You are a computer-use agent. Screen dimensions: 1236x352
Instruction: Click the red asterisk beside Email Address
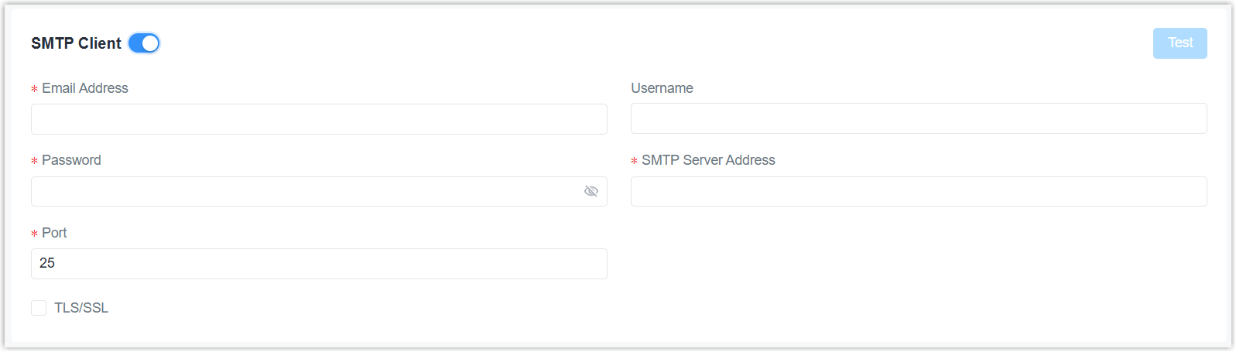[34, 90]
